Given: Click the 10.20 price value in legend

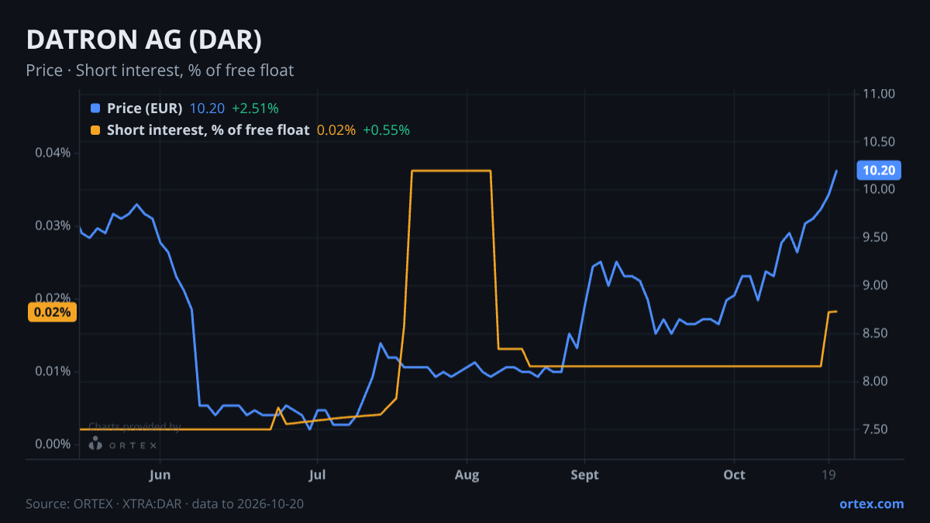Looking at the screenshot, I should (x=208, y=108).
